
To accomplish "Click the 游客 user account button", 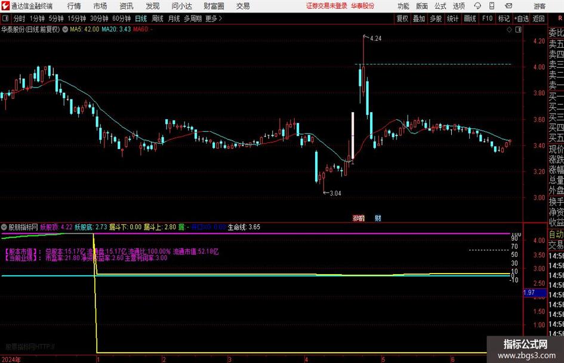I will tap(539, 6).
